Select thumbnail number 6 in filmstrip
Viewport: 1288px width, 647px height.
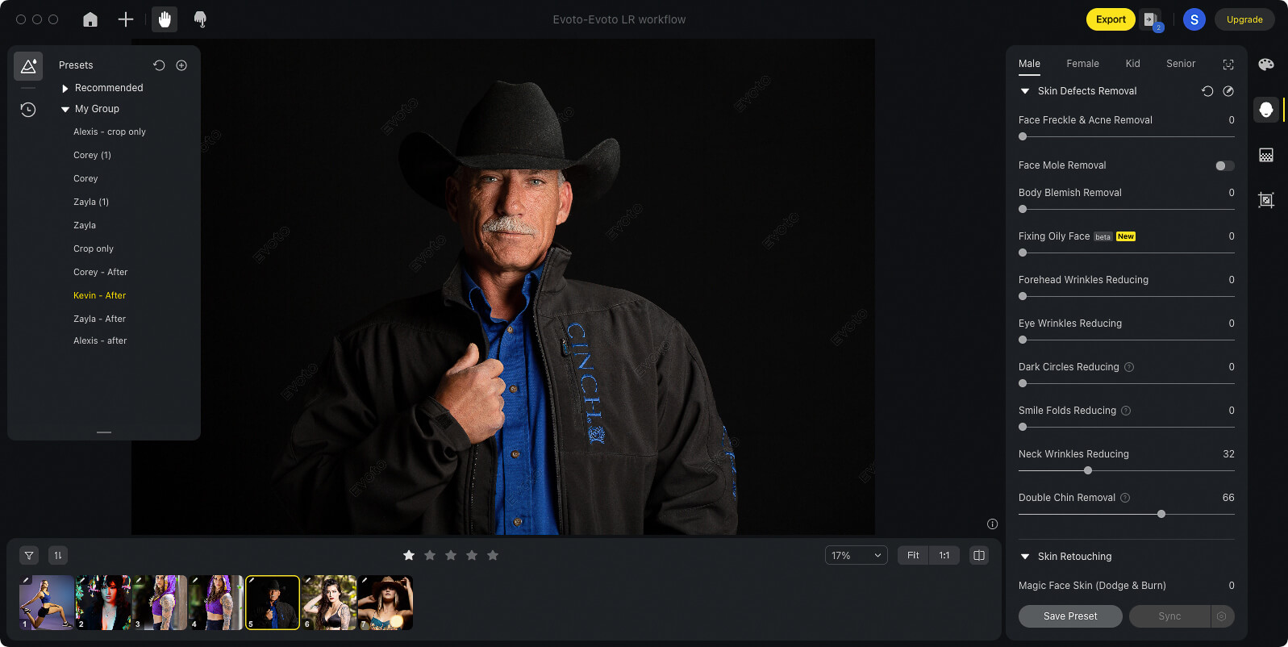point(329,603)
